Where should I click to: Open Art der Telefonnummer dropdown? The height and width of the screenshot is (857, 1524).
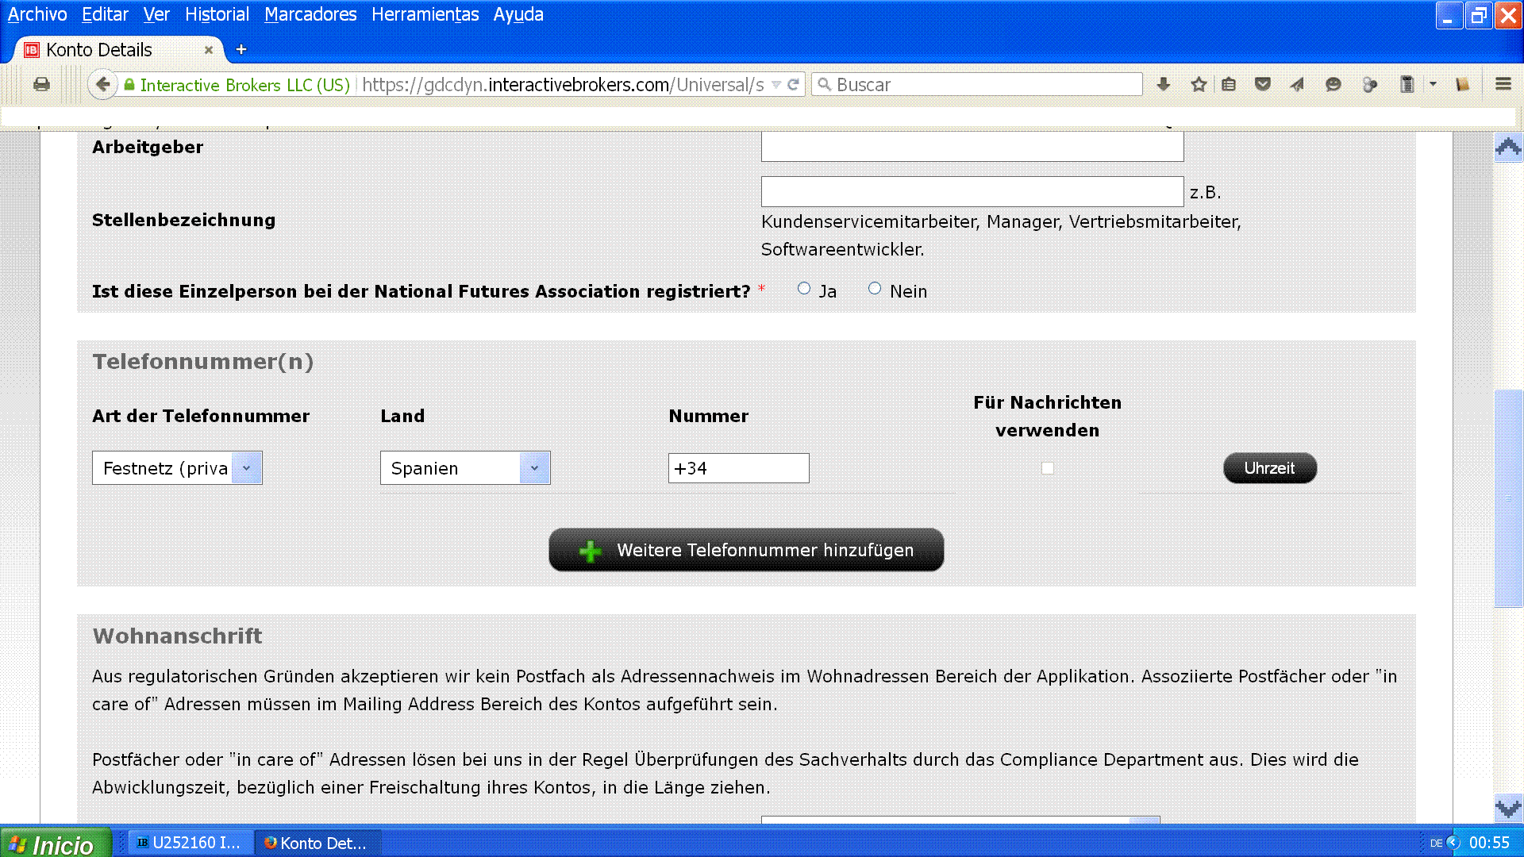pyautogui.click(x=177, y=468)
